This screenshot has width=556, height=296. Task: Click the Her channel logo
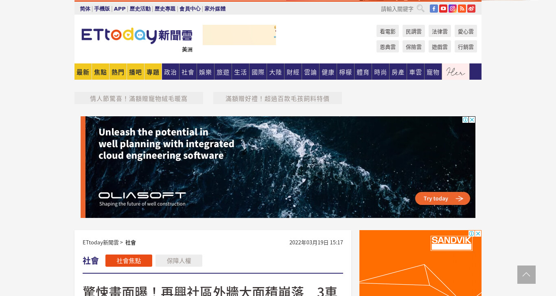click(x=455, y=72)
